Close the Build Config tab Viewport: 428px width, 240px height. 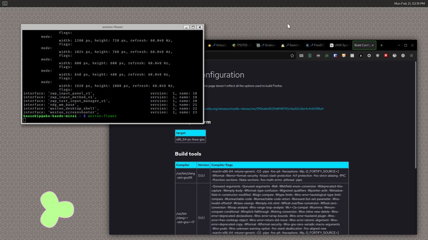(x=372, y=45)
